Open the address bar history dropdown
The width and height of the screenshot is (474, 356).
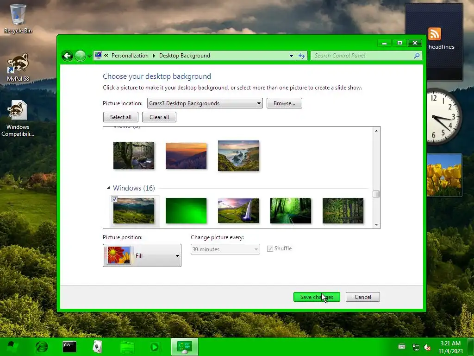(291, 56)
